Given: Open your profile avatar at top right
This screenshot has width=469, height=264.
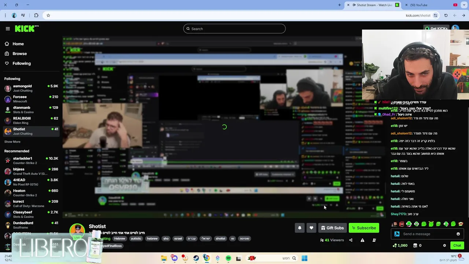Looking at the screenshot, I should pos(455,28).
